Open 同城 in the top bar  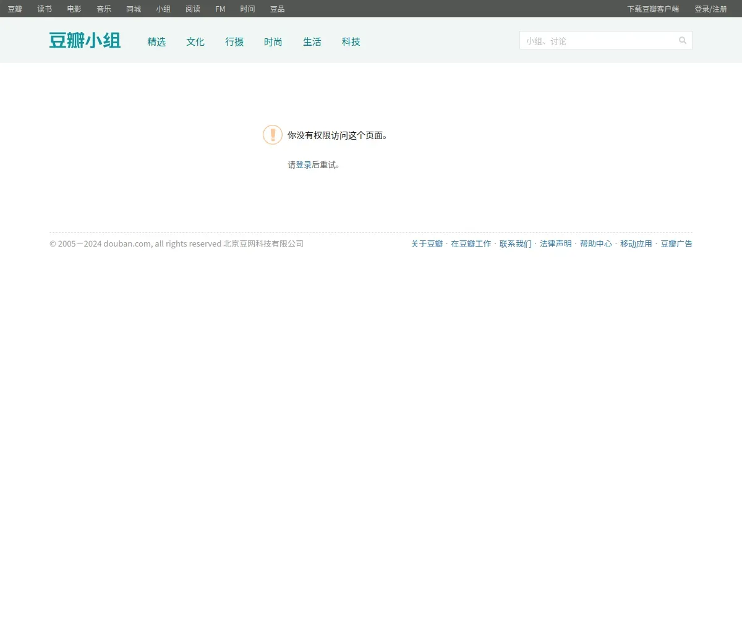[x=134, y=9]
